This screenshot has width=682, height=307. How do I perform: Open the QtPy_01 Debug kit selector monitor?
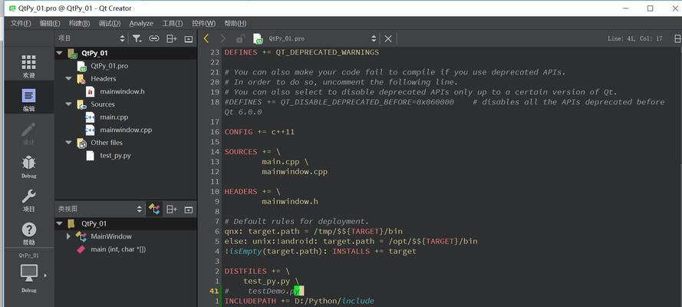pyautogui.click(x=28, y=273)
